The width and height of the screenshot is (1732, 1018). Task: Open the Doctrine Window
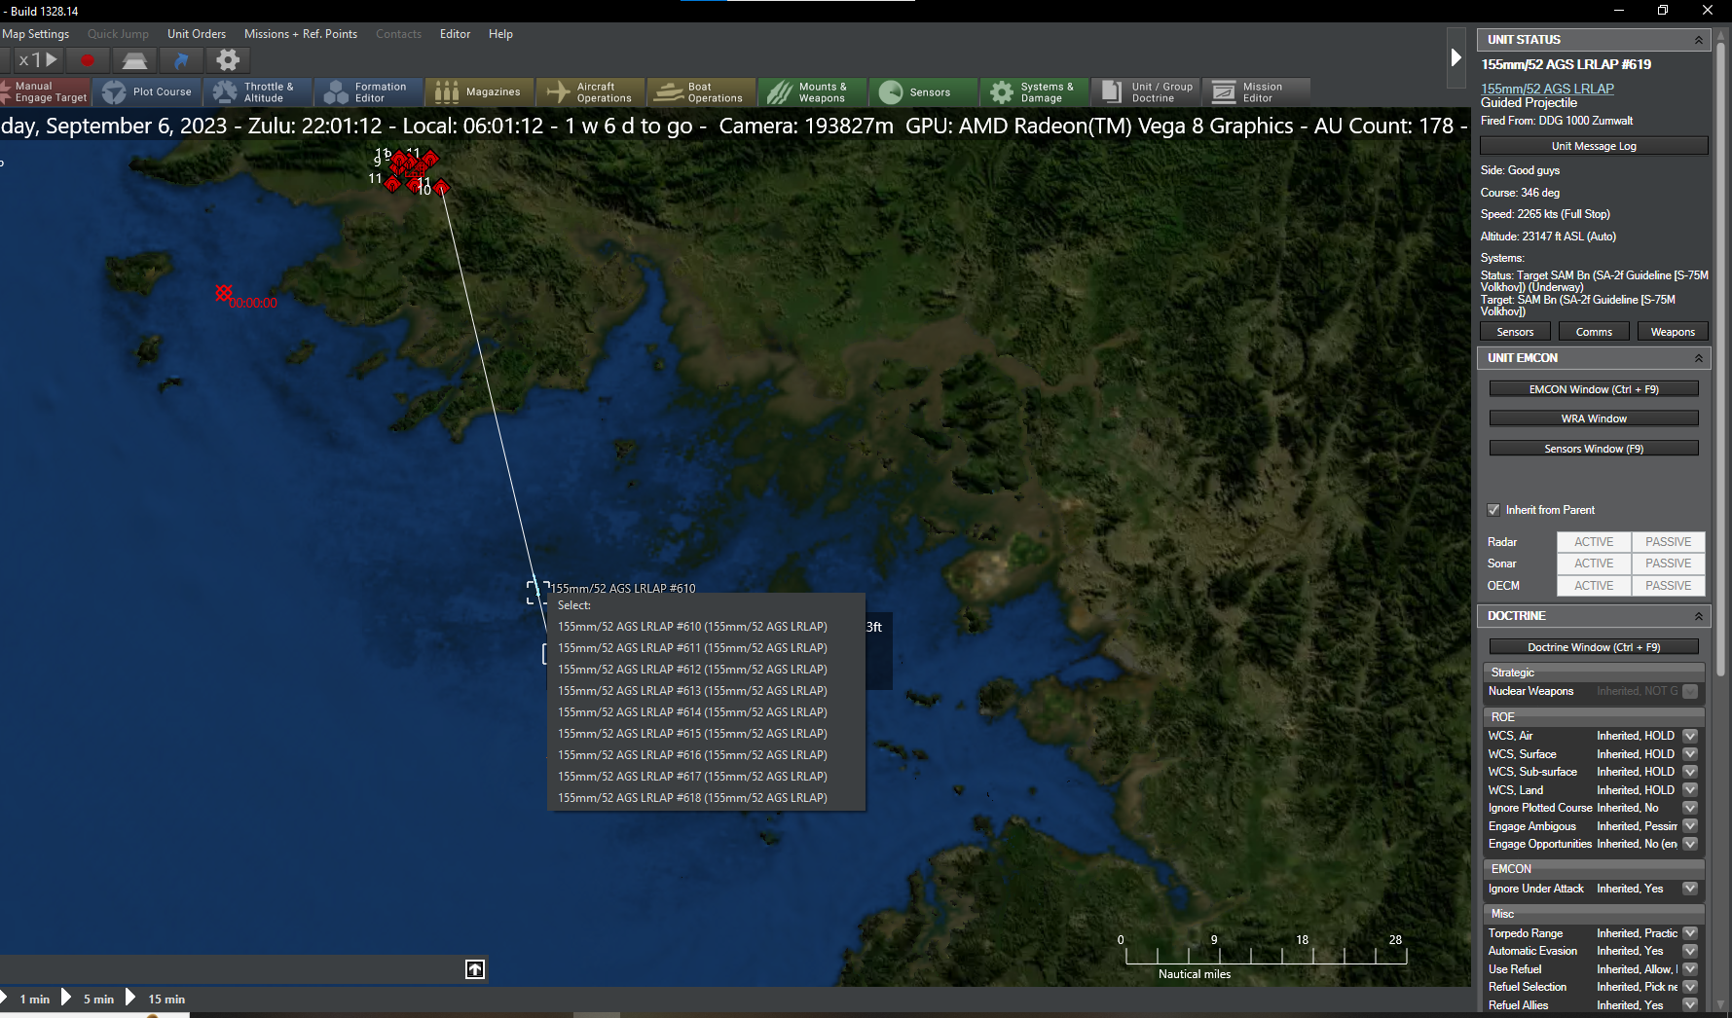[x=1594, y=647]
